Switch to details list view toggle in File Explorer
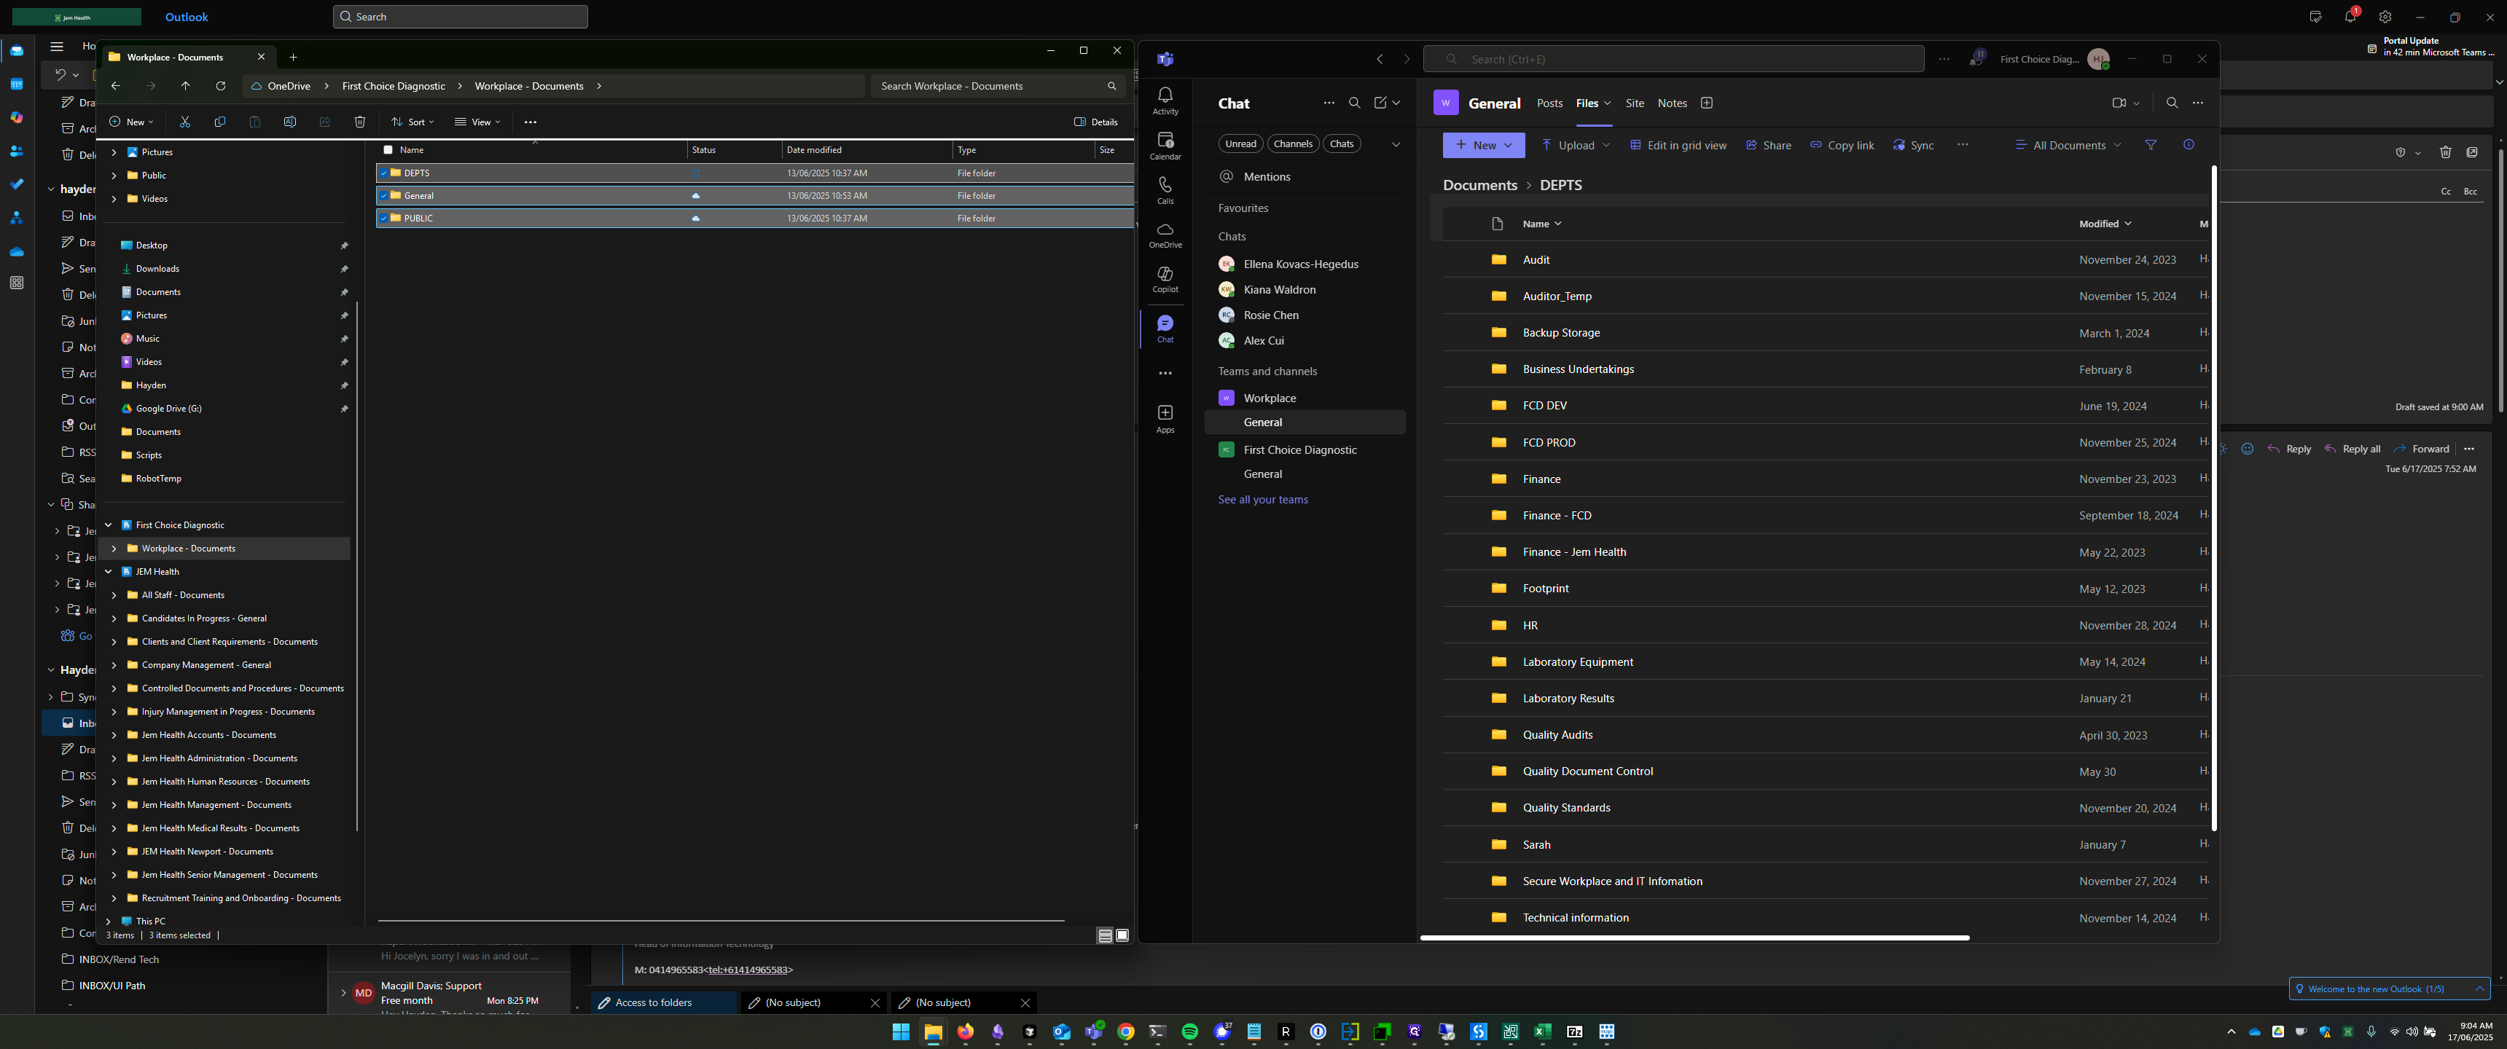Image resolution: width=2507 pixels, height=1049 pixels. (1105, 935)
